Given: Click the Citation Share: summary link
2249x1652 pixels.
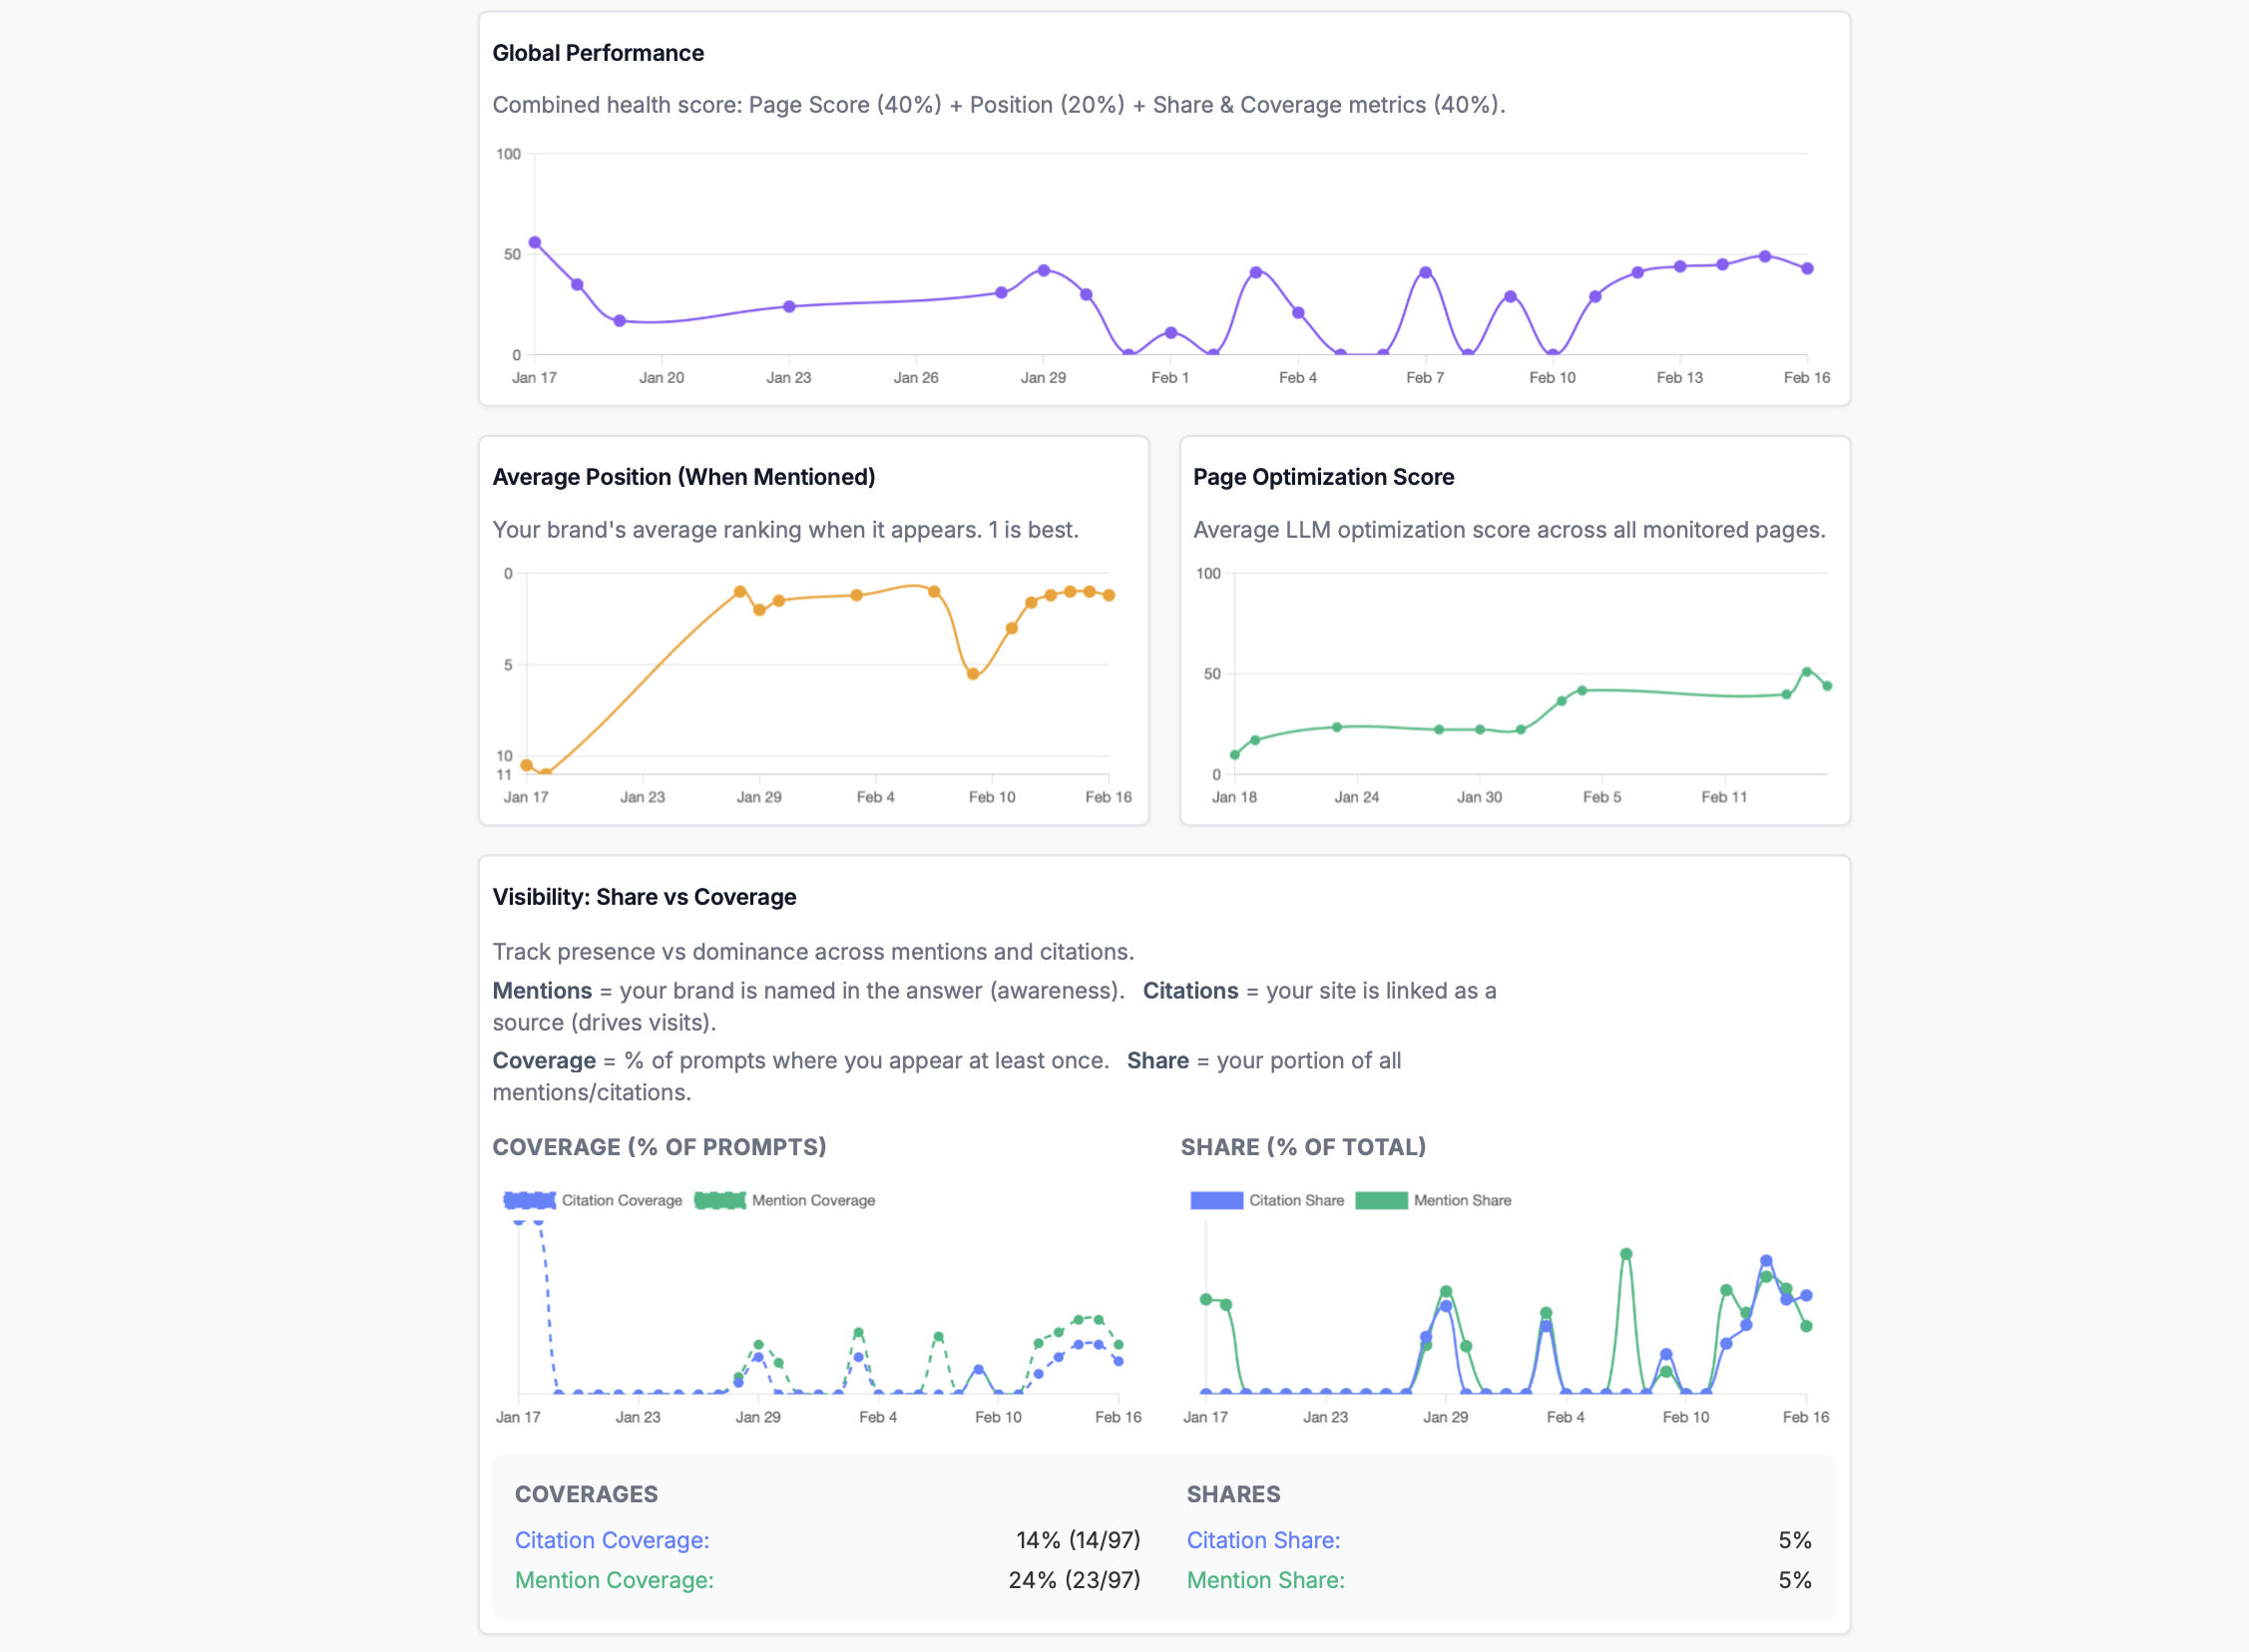Looking at the screenshot, I should [x=1263, y=1540].
